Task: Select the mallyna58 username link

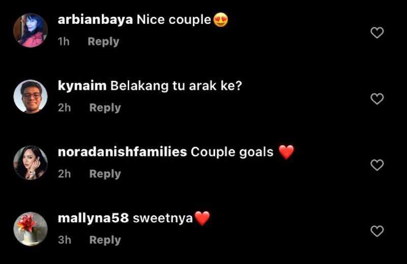Action: [x=93, y=218]
